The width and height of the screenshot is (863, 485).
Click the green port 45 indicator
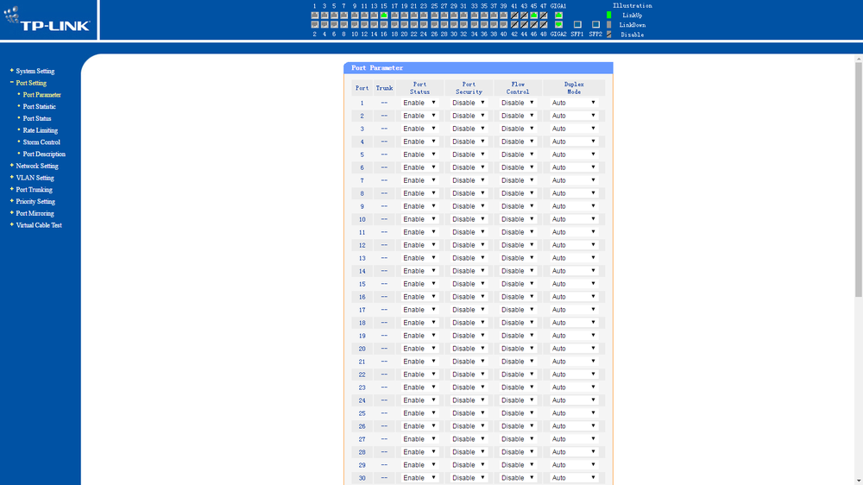click(534, 16)
